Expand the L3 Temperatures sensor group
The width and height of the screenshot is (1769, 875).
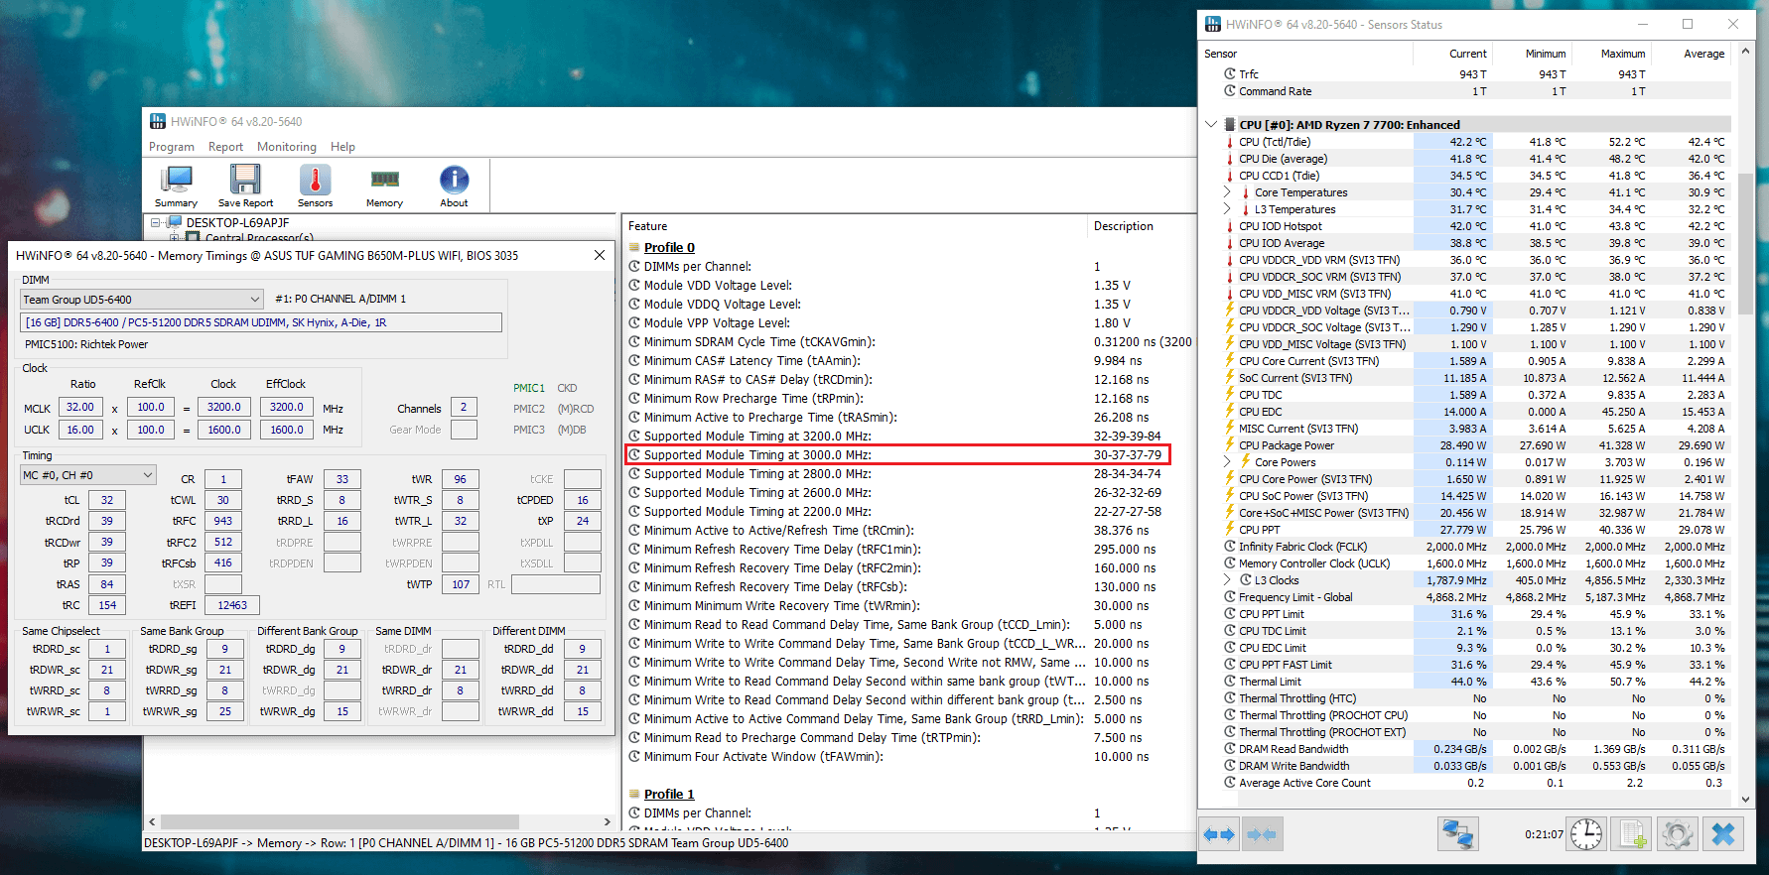pos(1227,209)
